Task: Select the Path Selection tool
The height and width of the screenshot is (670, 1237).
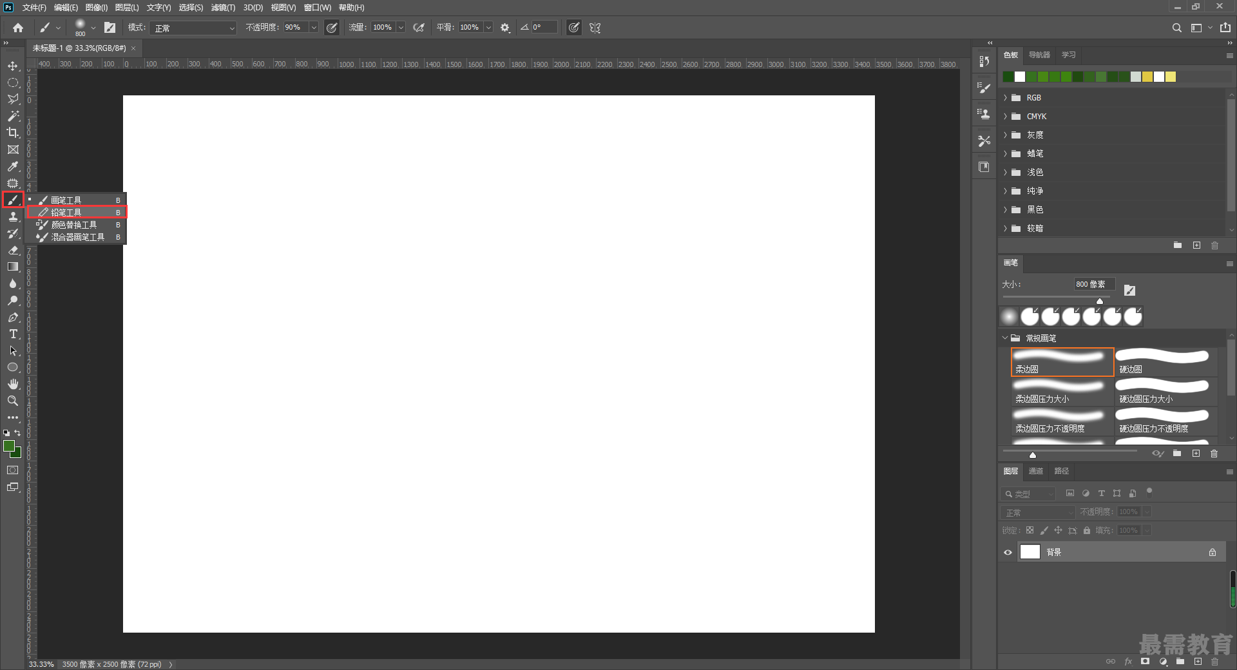Action: click(13, 350)
